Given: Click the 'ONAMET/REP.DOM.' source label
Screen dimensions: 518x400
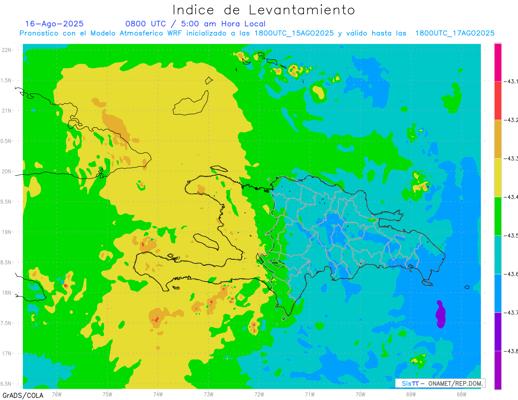Looking at the screenshot, I should click(x=455, y=383).
